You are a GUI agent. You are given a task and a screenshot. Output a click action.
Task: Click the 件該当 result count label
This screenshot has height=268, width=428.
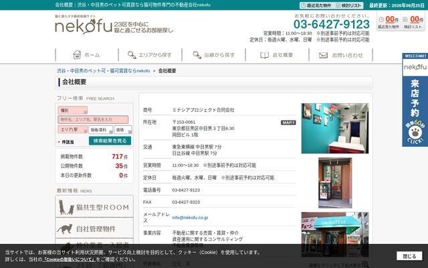(x=68, y=142)
